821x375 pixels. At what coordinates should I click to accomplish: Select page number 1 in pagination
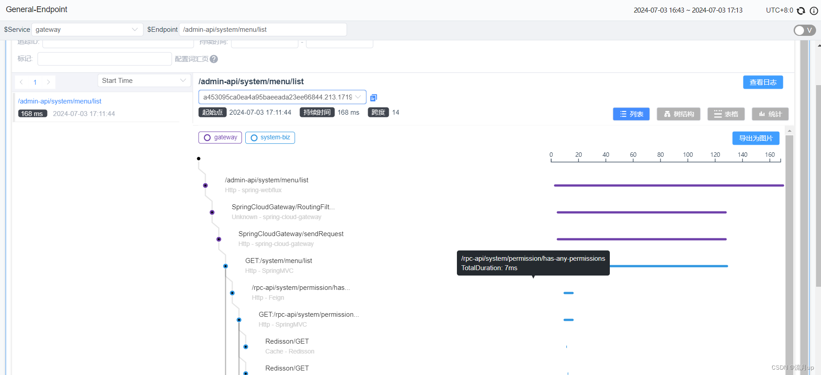35,82
